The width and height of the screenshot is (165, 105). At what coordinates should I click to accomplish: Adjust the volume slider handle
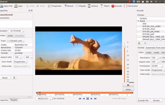click(124, 47)
